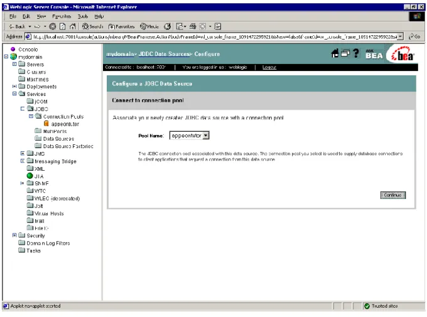427x317 pixels.
Task: Select the MultiPools folder
Action: pyautogui.click(x=55, y=131)
